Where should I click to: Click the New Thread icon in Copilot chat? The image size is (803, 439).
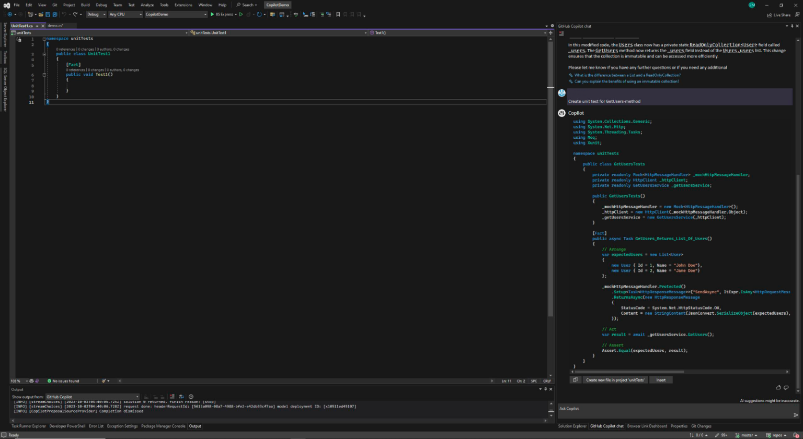(561, 33)
